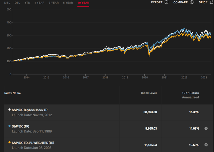Viewport: 214px width, 152px height.
Task: Click the 10.53% return value
Action: 194,145
